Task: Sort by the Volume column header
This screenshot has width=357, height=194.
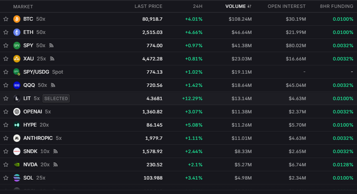Action: click(x=235, y=6)
